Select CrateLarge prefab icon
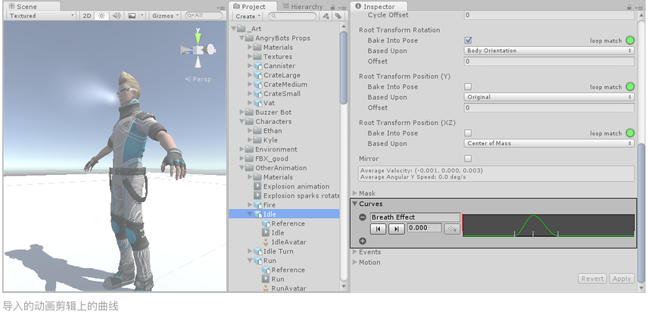This screenshot has height=315, width=648. pos(258,75)
